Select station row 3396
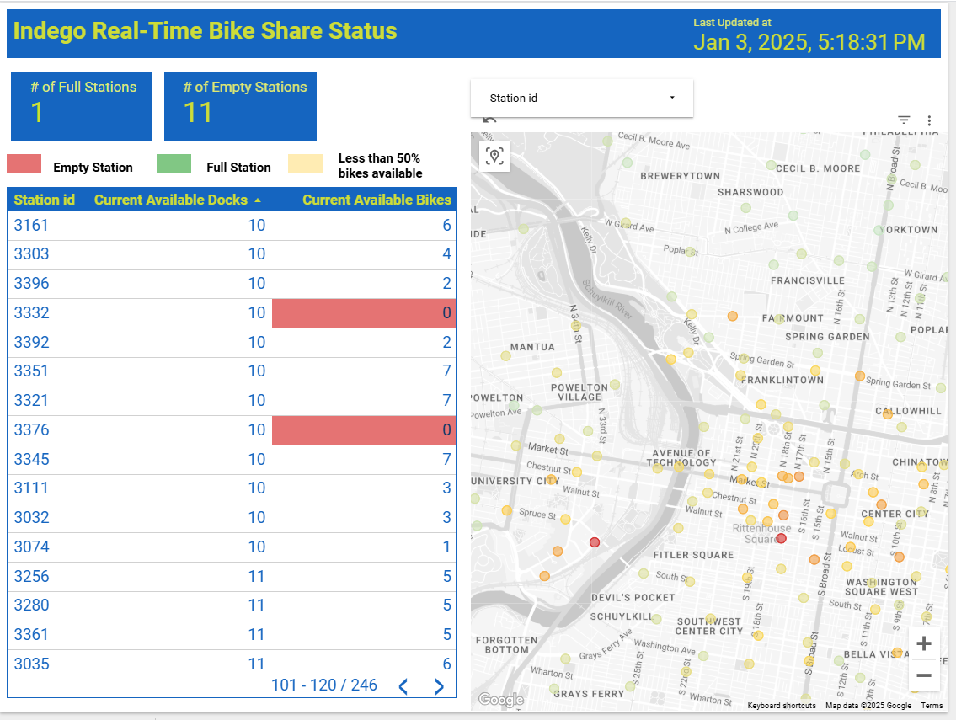 click(x=232, y=284)
